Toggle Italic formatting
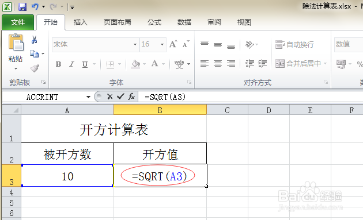Image resolution: width=363 pixels, height=220 pixels. pyautogui.click(x=72, y=64)
